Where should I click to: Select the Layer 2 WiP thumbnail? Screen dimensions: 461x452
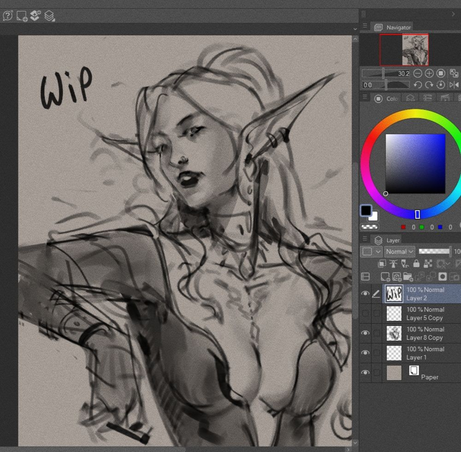click(394, 294)
